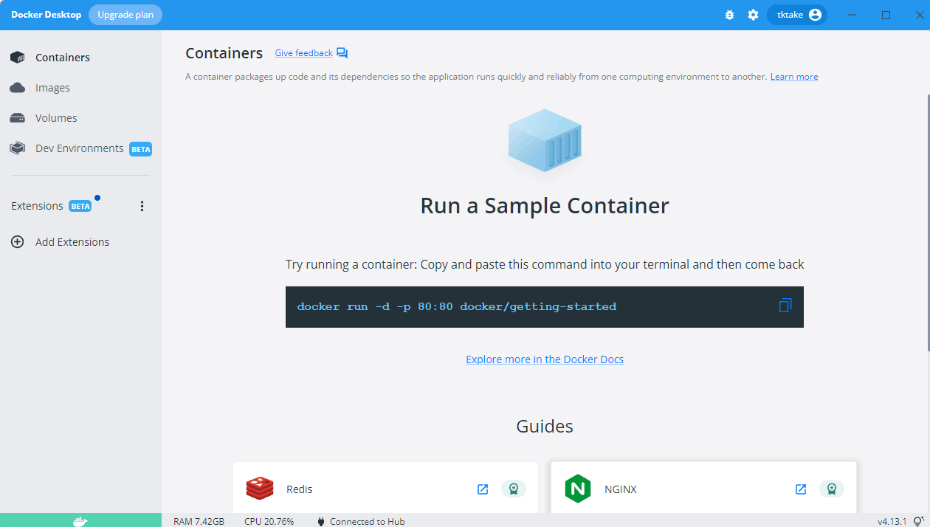
Task: Click the Dev Environments BETA badge
Action: (x=140, y=149)
